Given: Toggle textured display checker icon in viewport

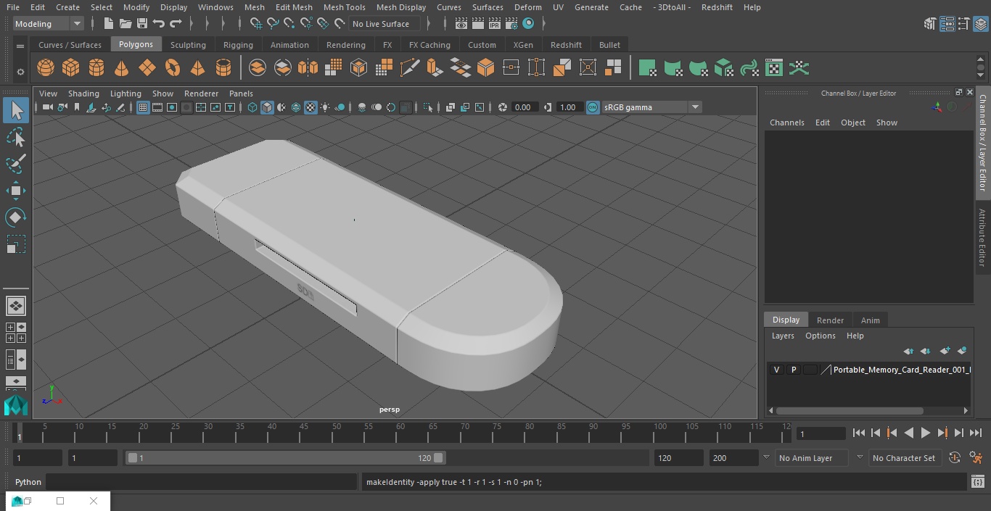Looking at the screenshot, I should coord(311,107).
